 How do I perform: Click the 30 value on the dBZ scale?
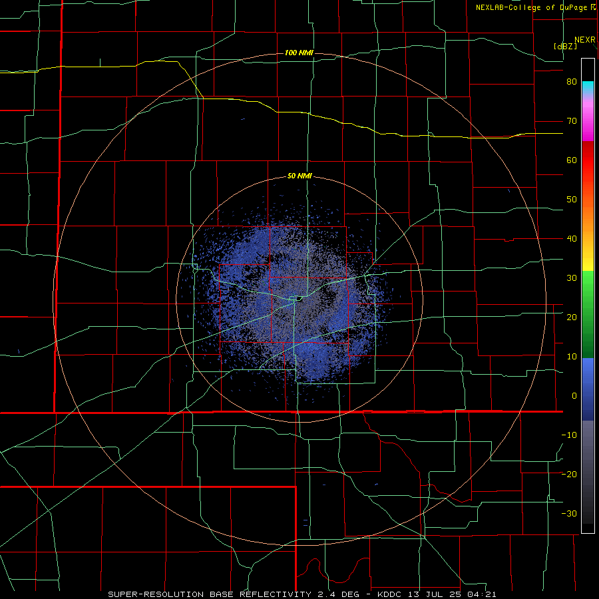point(572,278)
